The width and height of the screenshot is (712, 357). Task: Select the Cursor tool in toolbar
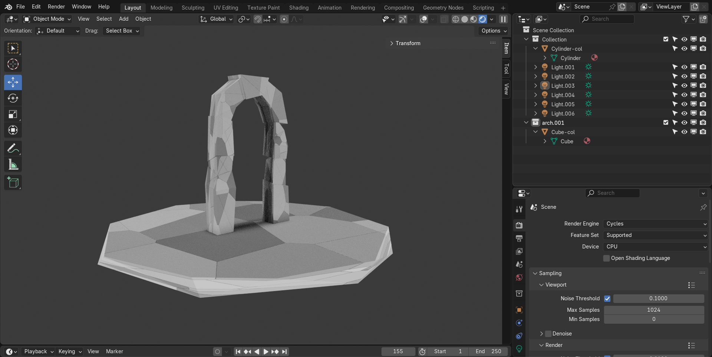13,64
